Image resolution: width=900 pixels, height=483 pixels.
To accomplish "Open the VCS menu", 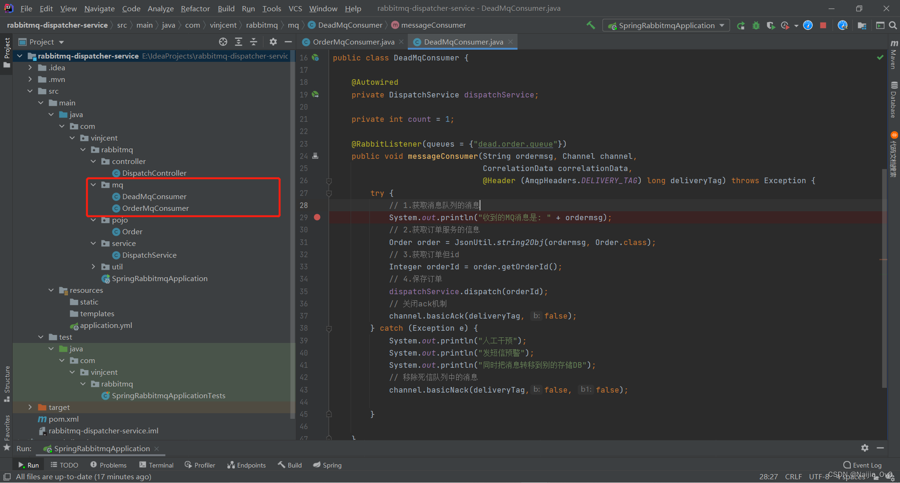I will click(x=295, y=8).
